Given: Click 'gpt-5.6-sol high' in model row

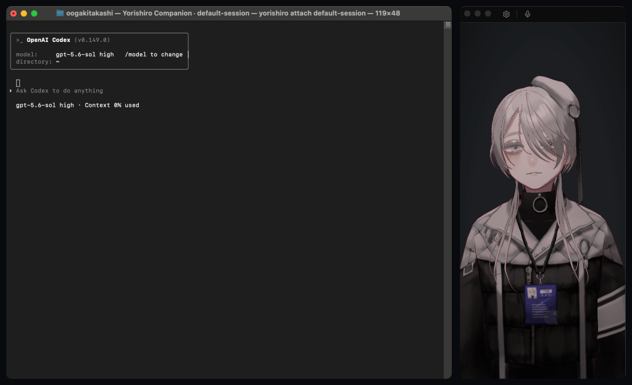Looking at the screenshot, I should (85, 54).
